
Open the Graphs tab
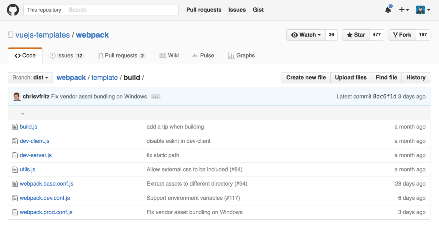click(241, 56)
